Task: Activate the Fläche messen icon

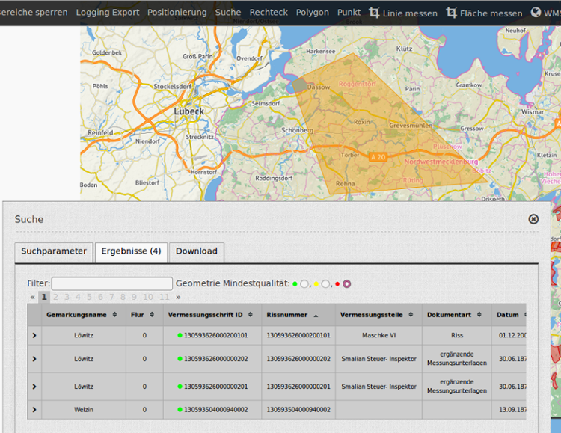Action: [451, 13]
